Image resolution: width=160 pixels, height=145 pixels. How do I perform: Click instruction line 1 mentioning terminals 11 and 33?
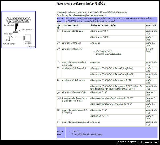(x=92, y=13)
